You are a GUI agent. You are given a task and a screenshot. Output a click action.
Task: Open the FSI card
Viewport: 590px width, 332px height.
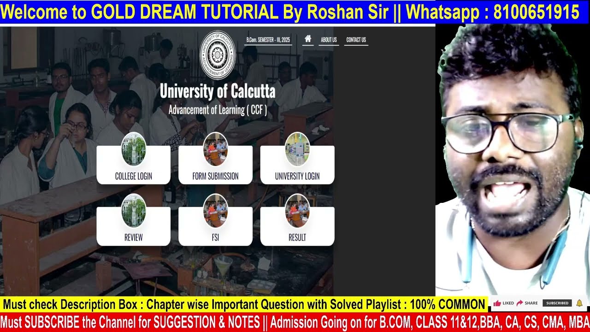pyautogui.click(x=215, y=226)
